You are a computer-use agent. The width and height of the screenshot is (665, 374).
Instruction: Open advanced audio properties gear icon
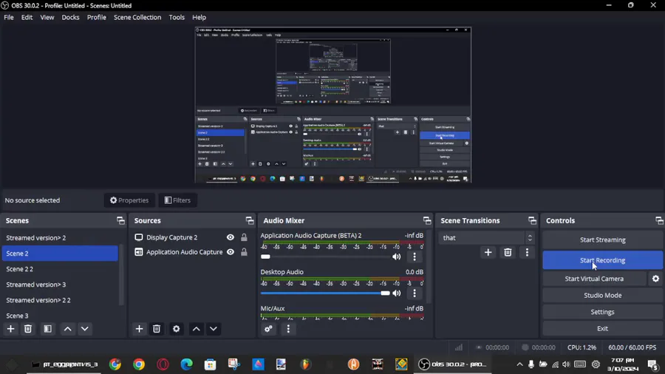[268, 329]
